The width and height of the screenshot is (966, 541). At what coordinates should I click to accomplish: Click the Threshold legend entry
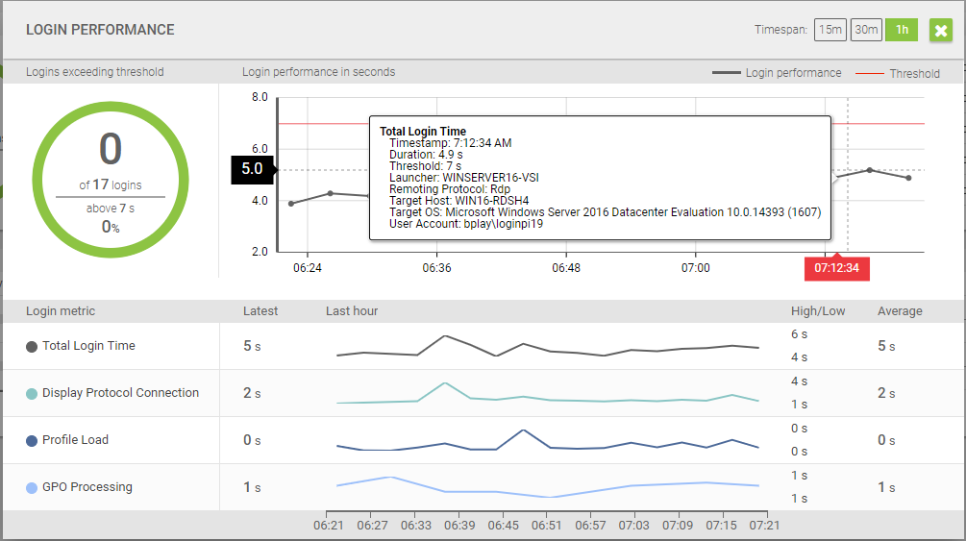[x=898, y=73]
